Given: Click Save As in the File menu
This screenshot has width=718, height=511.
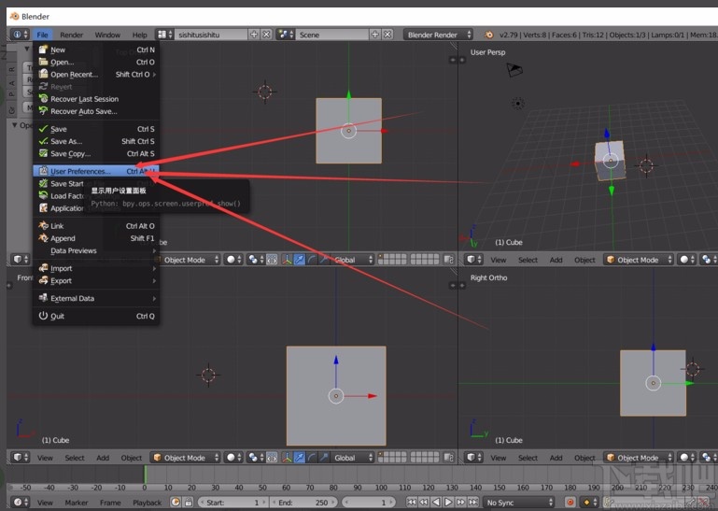Looking at the screenshot, I should pos(66,141).
